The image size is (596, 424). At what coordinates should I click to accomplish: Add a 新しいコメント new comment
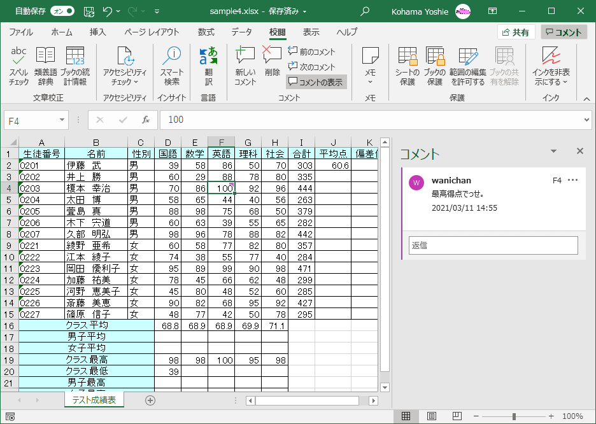(x=245, y=66)
